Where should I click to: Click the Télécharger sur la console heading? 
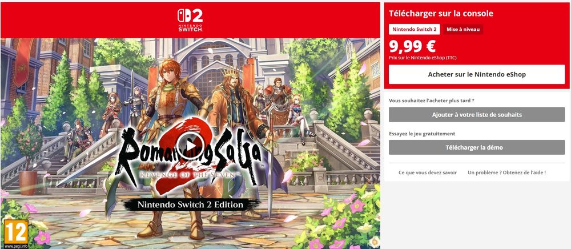point(441,14)
